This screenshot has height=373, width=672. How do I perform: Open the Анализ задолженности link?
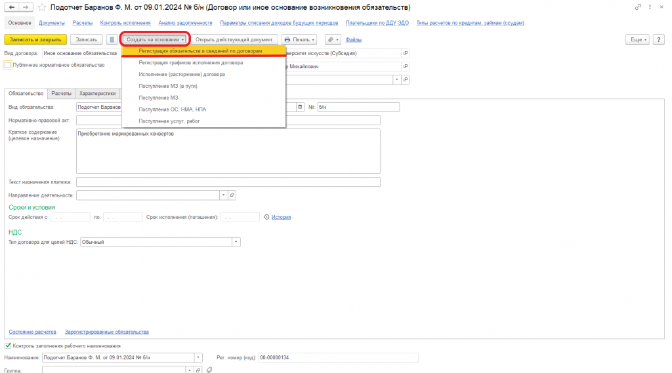coord(185,23)
